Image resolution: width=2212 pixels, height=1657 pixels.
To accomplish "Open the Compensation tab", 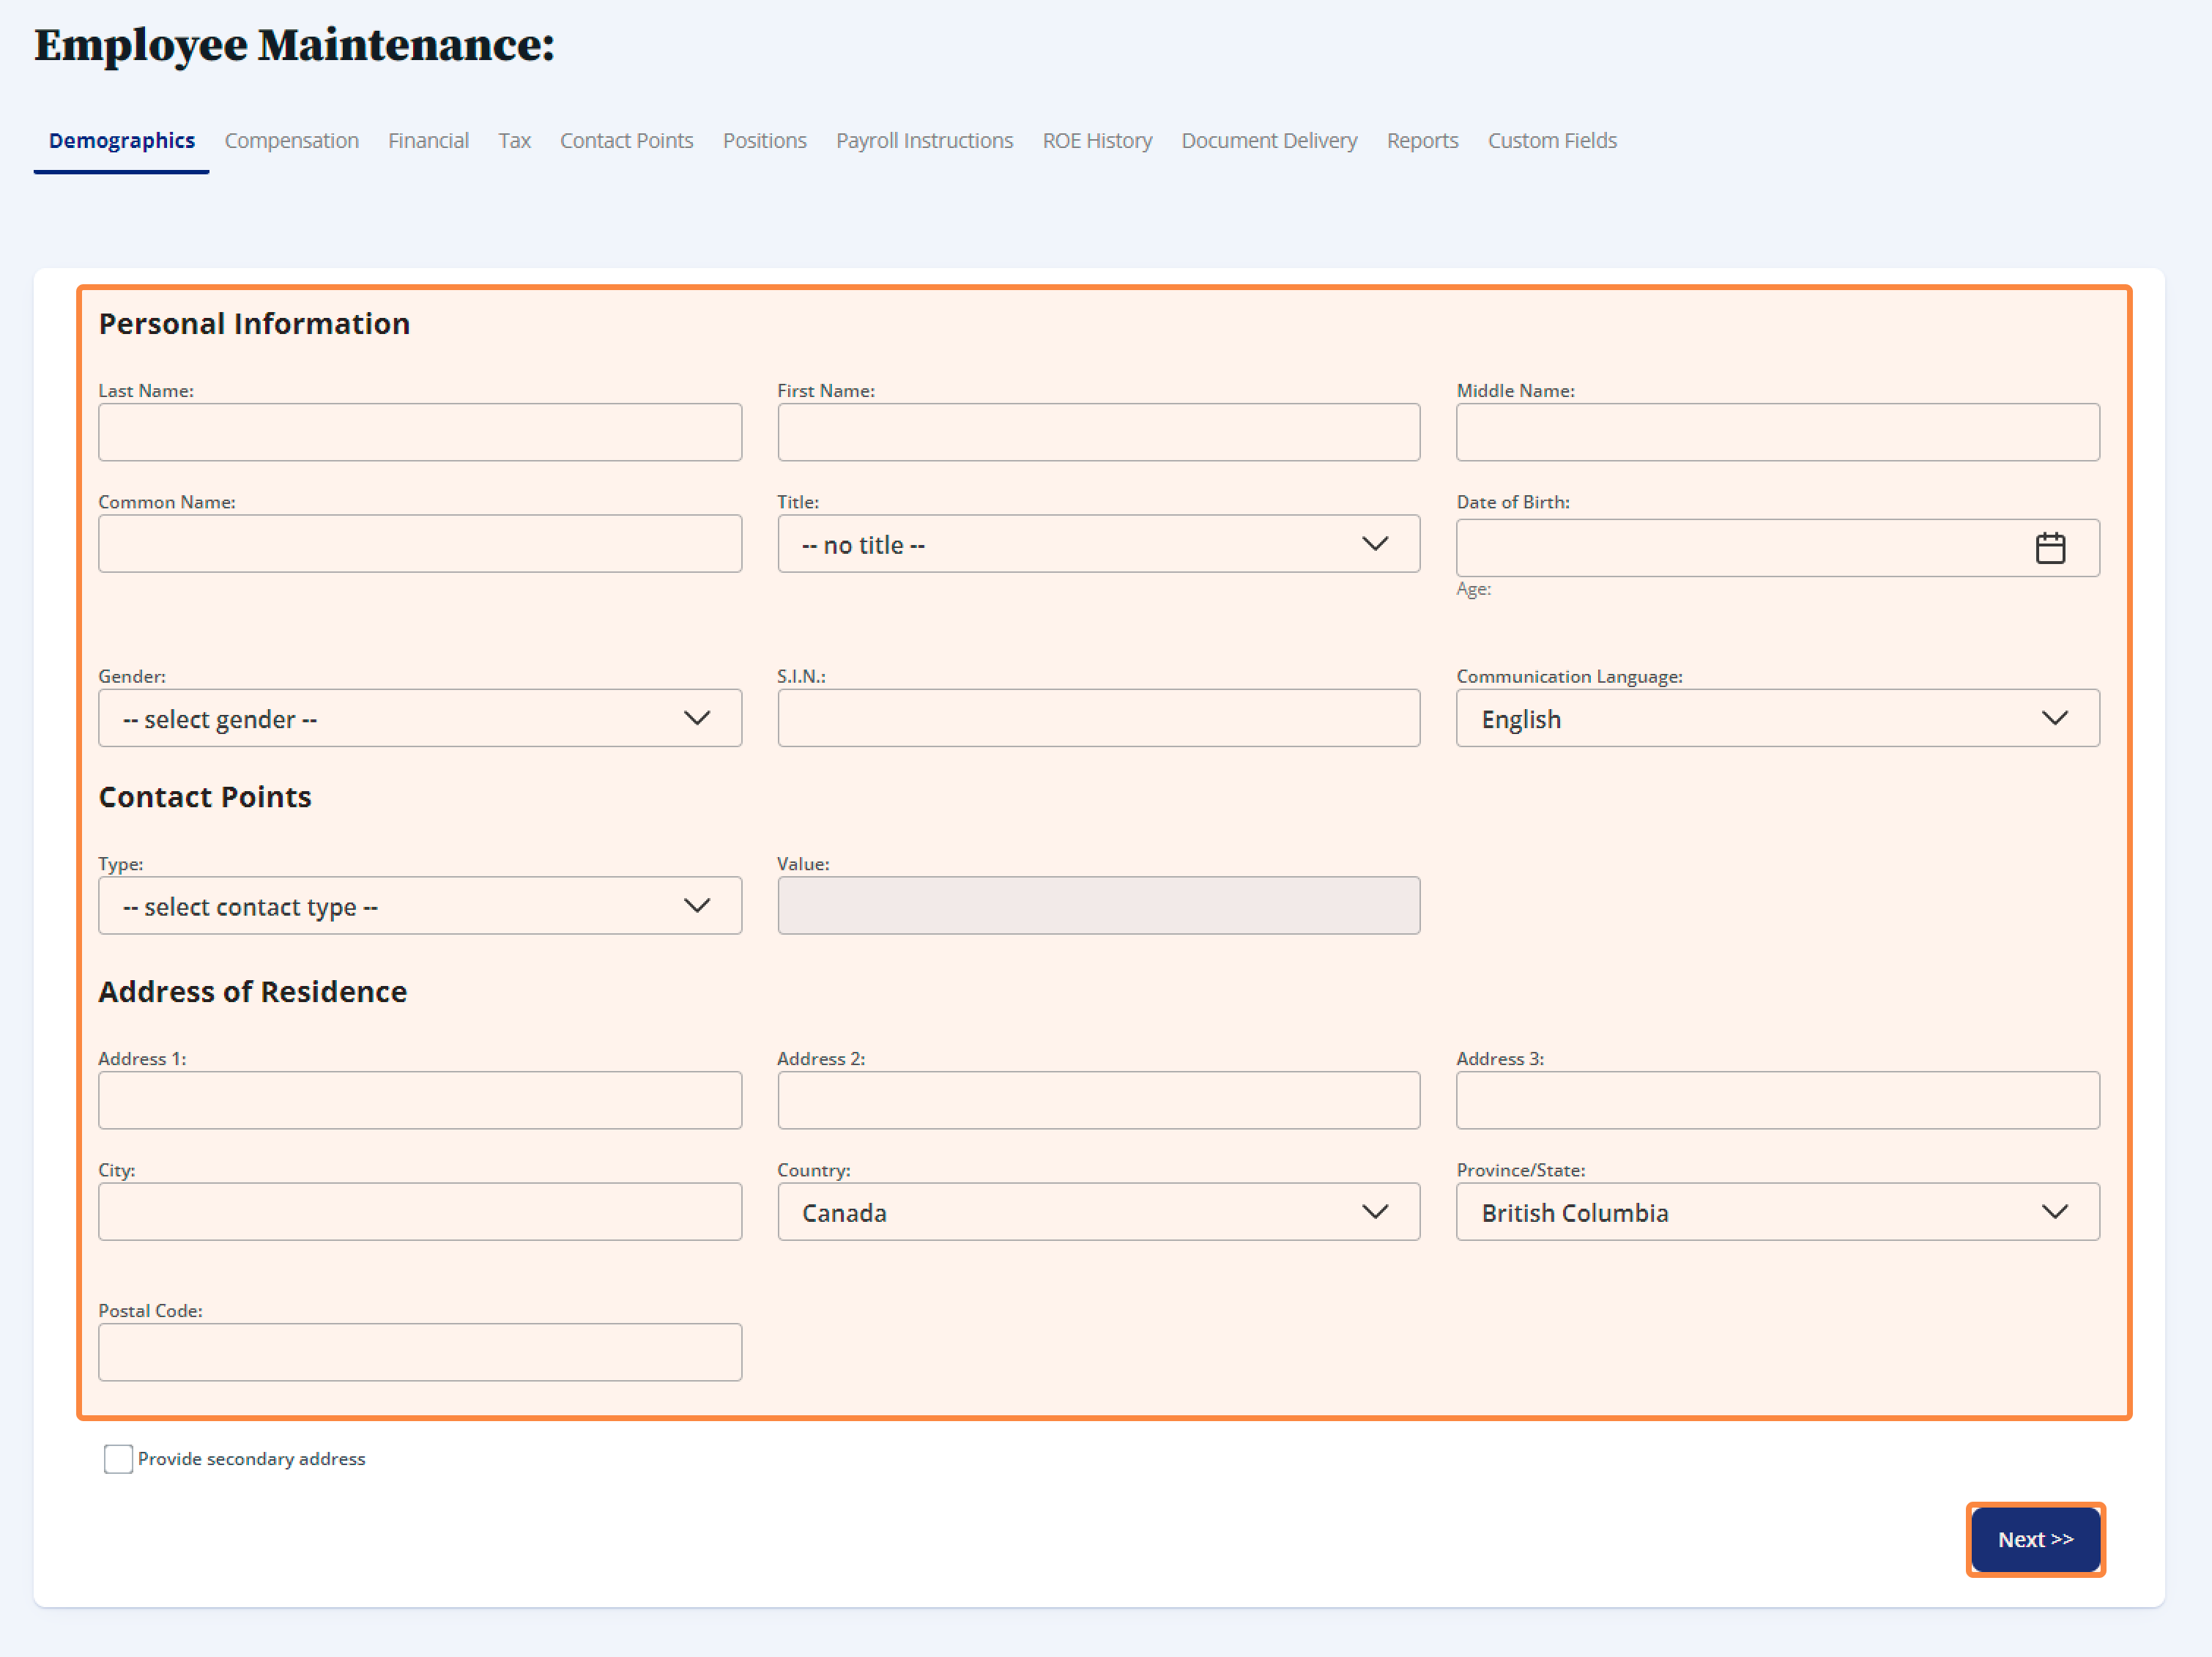I will (291, 141).
